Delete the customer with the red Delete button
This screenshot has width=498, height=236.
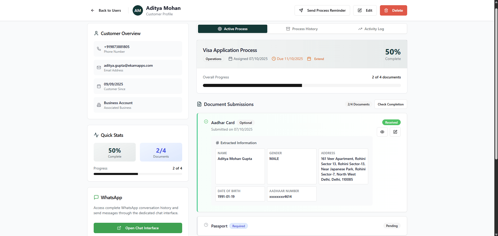tap(393, 10)
